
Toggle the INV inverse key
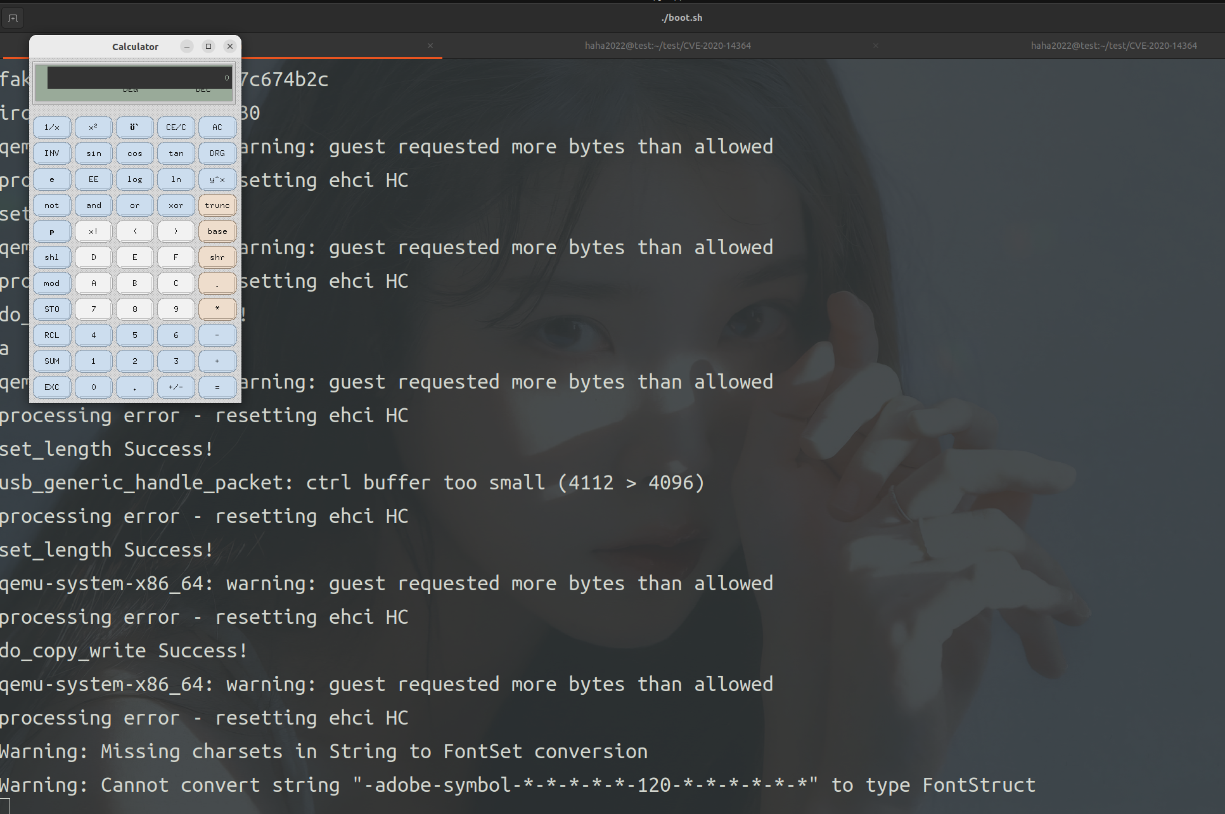(x=52, y=153)
